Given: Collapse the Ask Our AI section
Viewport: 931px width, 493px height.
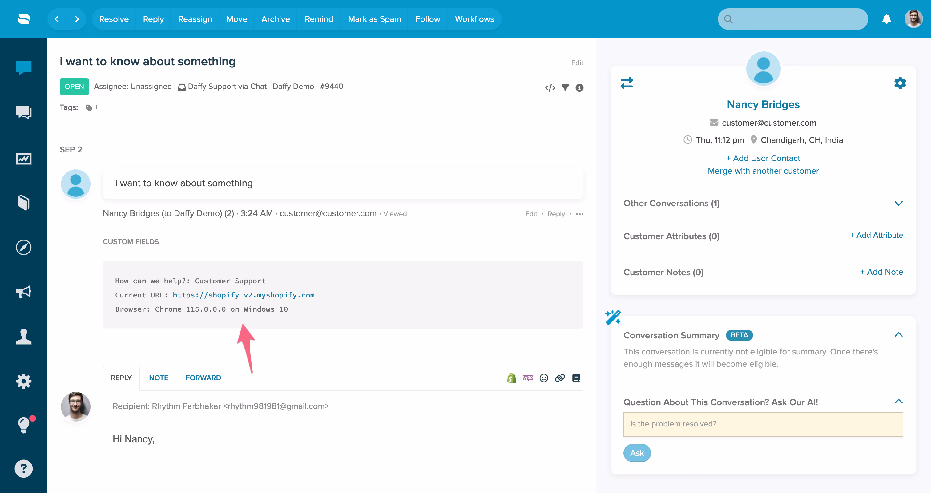Looking at the screenshot, I should pyautogui.click(x=898, y=402).
